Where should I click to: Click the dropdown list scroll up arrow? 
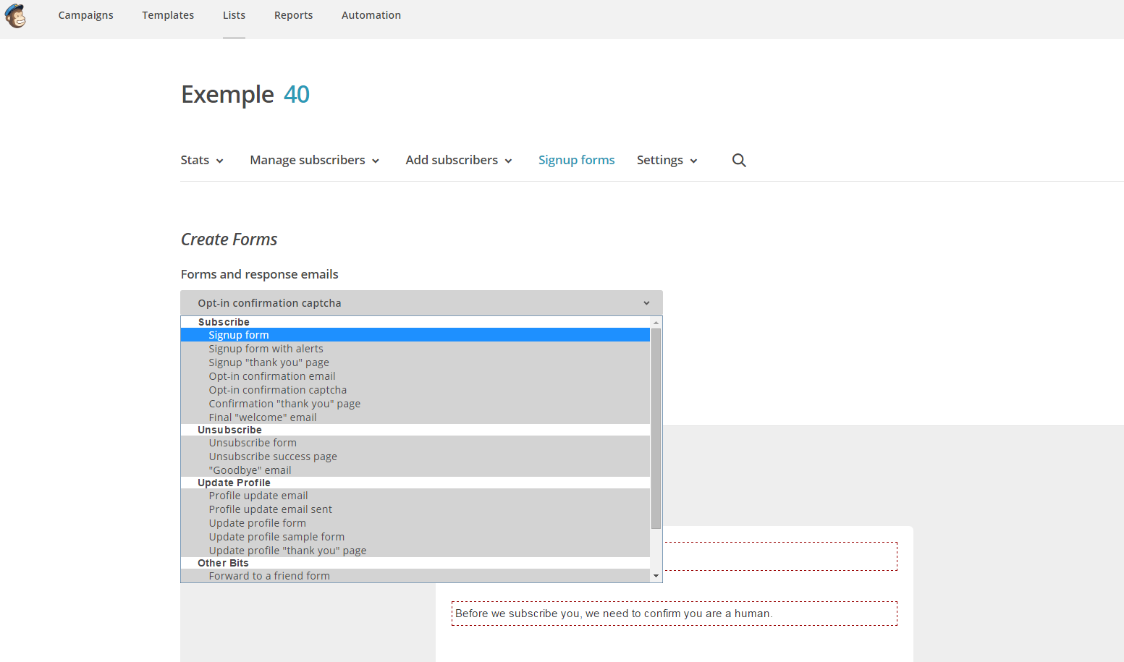[x=656, y=322]
